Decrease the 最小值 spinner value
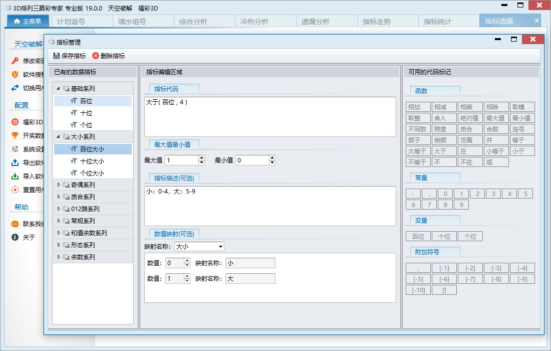Image resolution: width=551 pixels, height=351 pixels. [272, 162]
